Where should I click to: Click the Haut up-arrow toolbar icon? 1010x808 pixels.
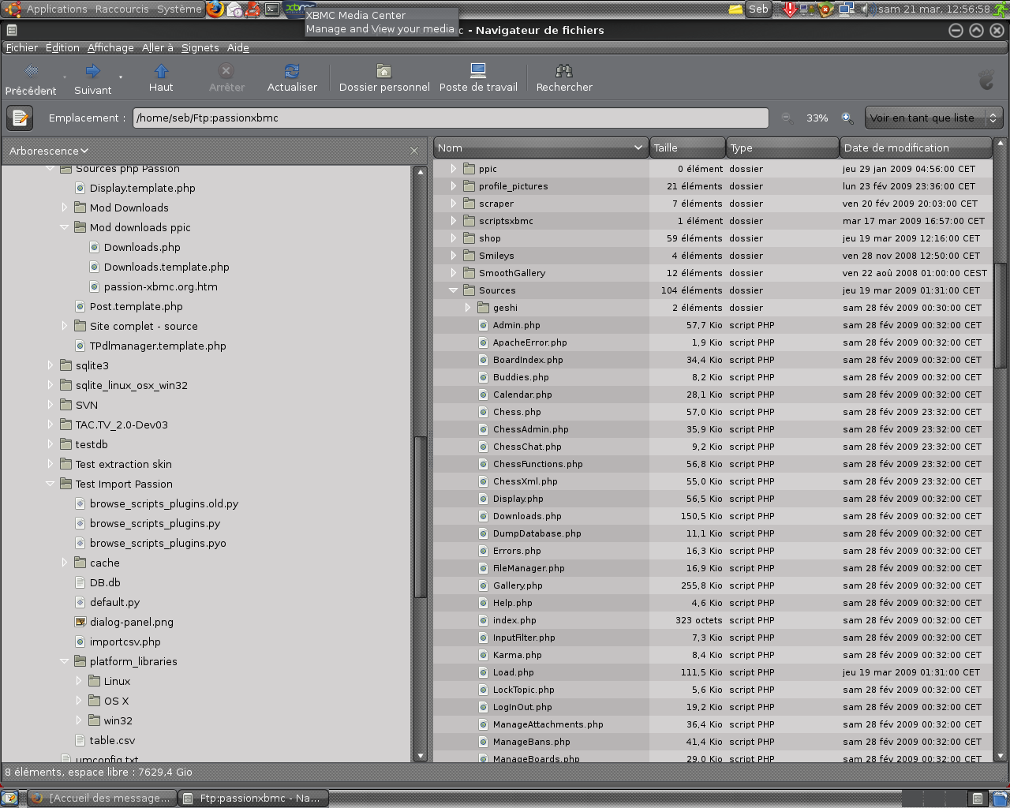click(x=161, y=72)
